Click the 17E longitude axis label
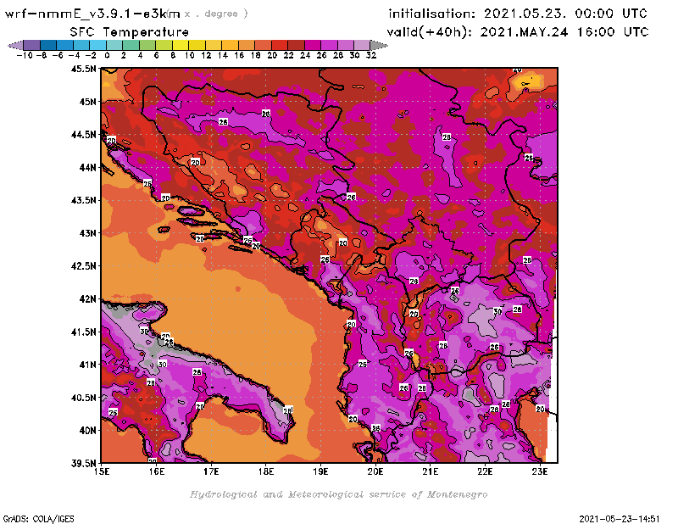The image size is (678, 524). pyautogui.click(x=211, y=472)
